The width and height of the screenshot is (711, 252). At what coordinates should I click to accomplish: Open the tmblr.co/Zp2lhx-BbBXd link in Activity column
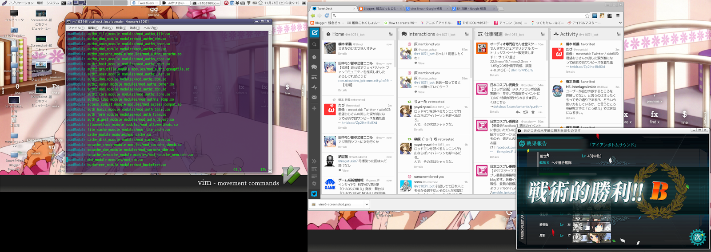588,67
